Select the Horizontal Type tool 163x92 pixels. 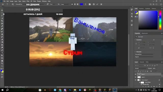pos(2,53)
